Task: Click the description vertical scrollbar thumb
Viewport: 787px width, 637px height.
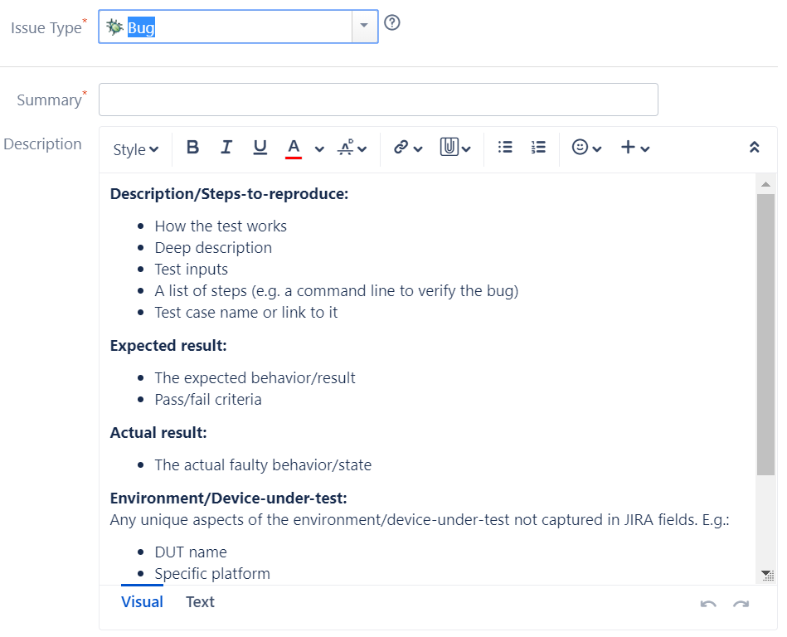Action: (765, 334)
